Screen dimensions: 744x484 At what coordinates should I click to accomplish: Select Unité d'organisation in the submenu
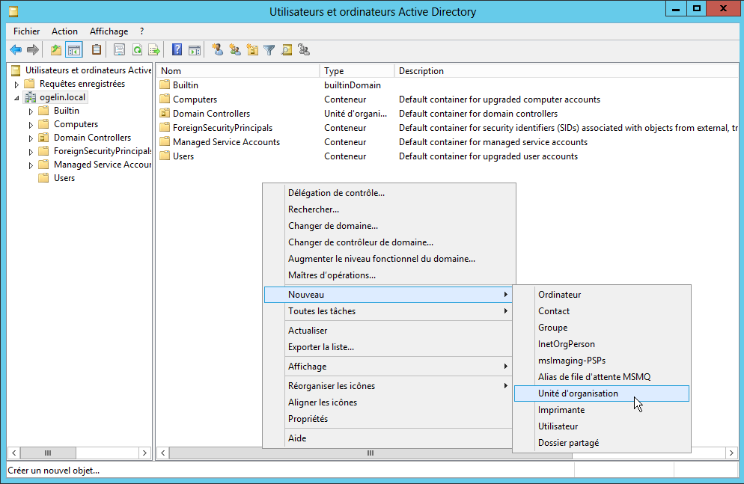click(578, 393)
